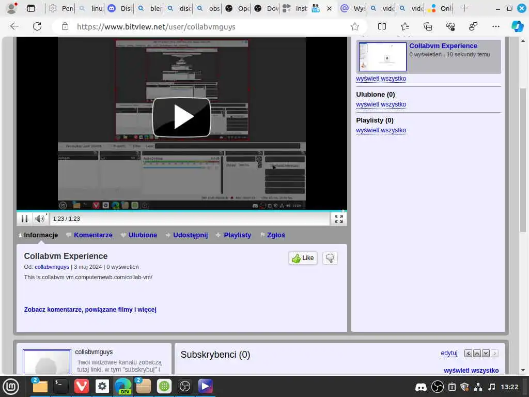Switch to the linu search tab

90,8
